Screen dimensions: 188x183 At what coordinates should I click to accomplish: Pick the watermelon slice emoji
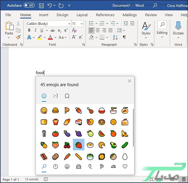(101, 133)
